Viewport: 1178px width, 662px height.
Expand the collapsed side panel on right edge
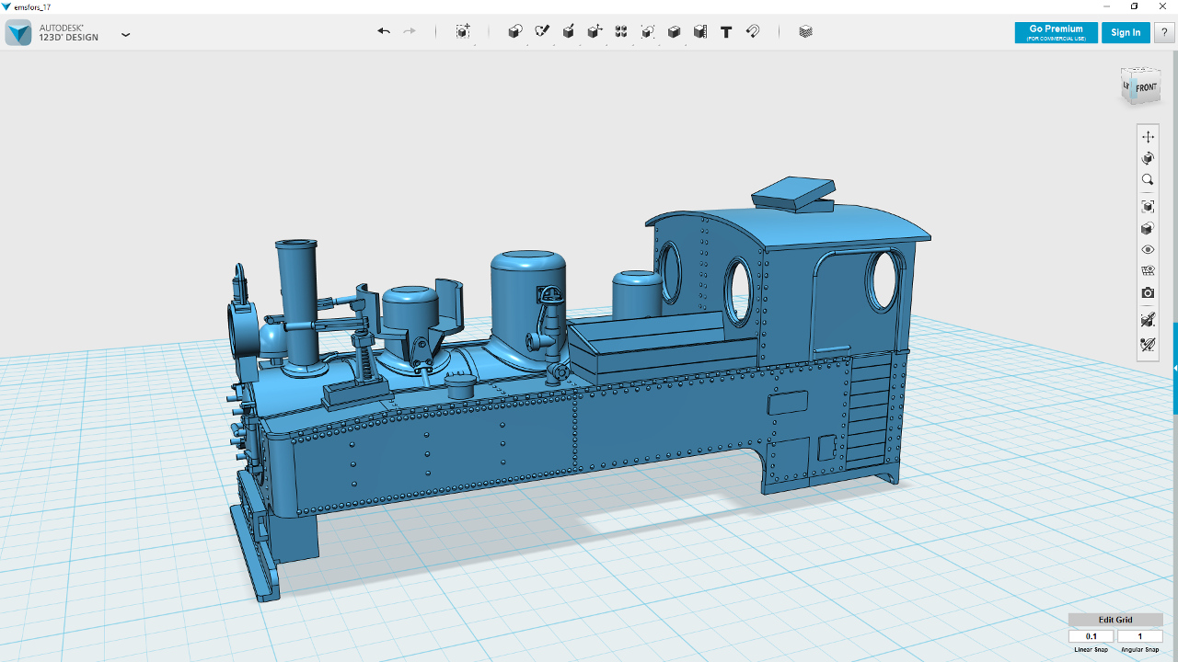point(1175,368)
